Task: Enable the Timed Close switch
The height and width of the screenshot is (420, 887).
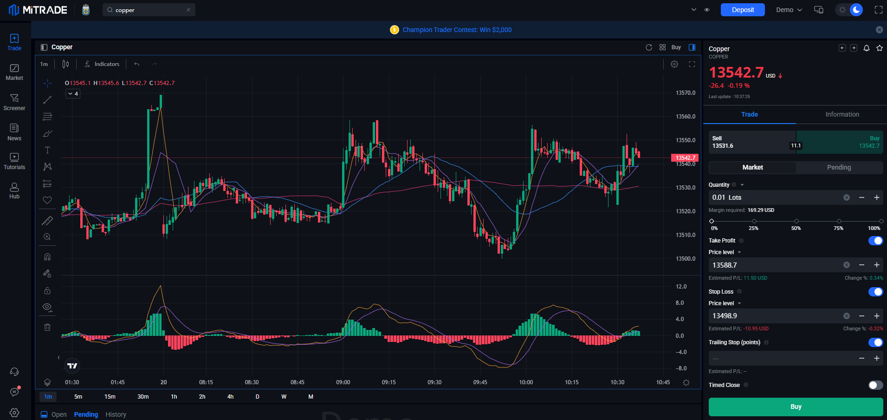Action: click(x=875, y=385)
